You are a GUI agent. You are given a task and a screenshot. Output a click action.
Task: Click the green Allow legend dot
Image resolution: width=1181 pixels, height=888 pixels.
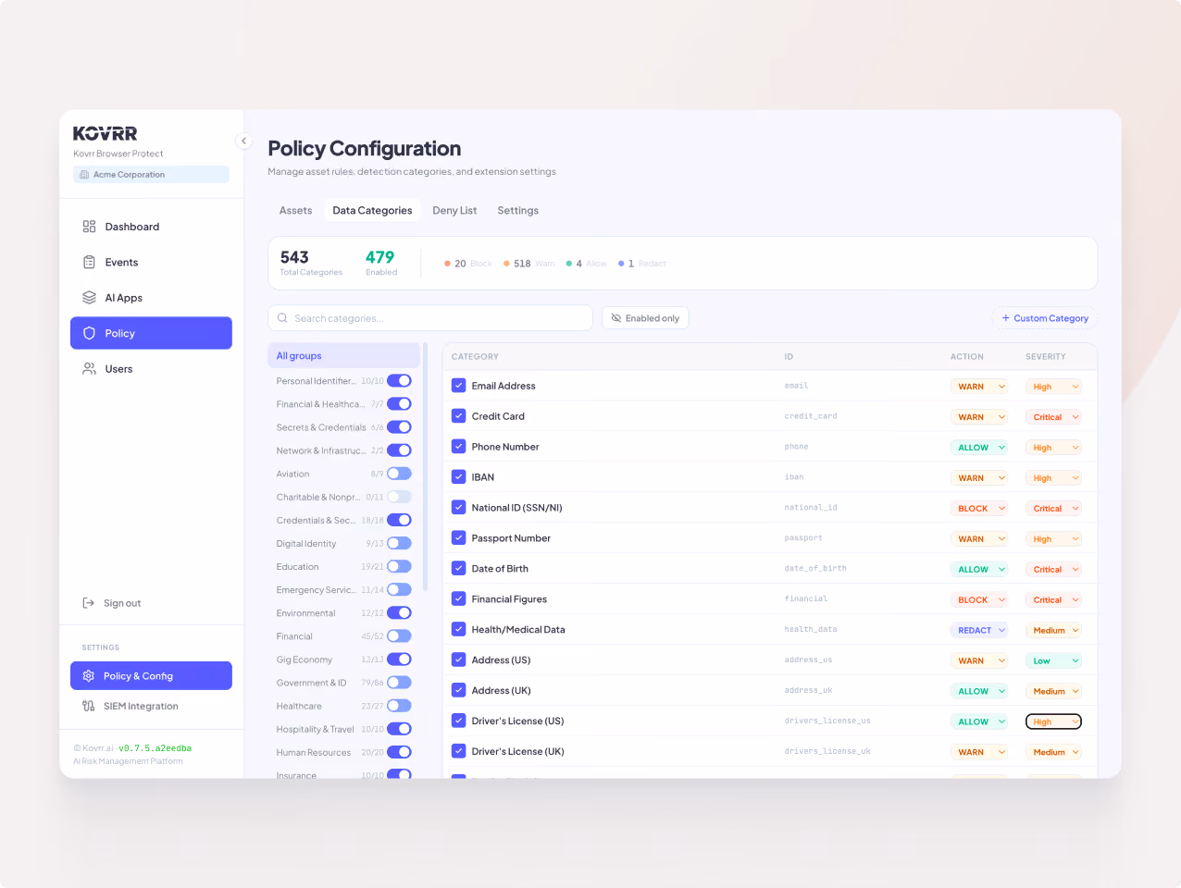point(569,264)
